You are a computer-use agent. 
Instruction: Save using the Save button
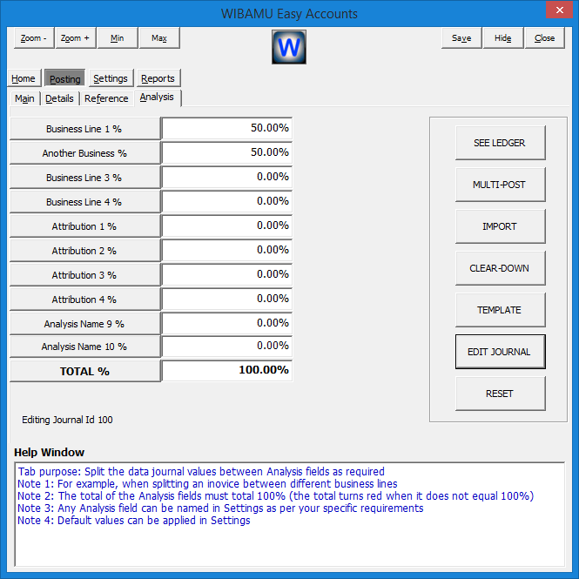point(461,38)
